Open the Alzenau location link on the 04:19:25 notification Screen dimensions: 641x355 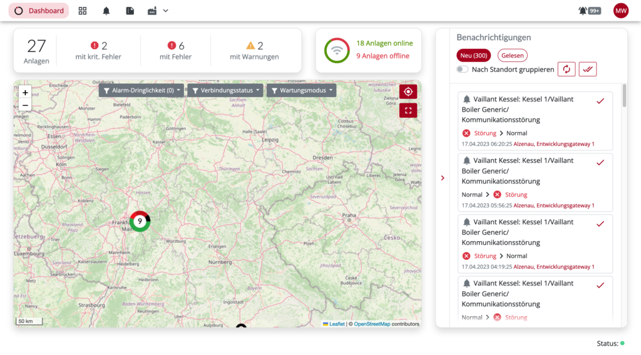click(x=554, y=267)
